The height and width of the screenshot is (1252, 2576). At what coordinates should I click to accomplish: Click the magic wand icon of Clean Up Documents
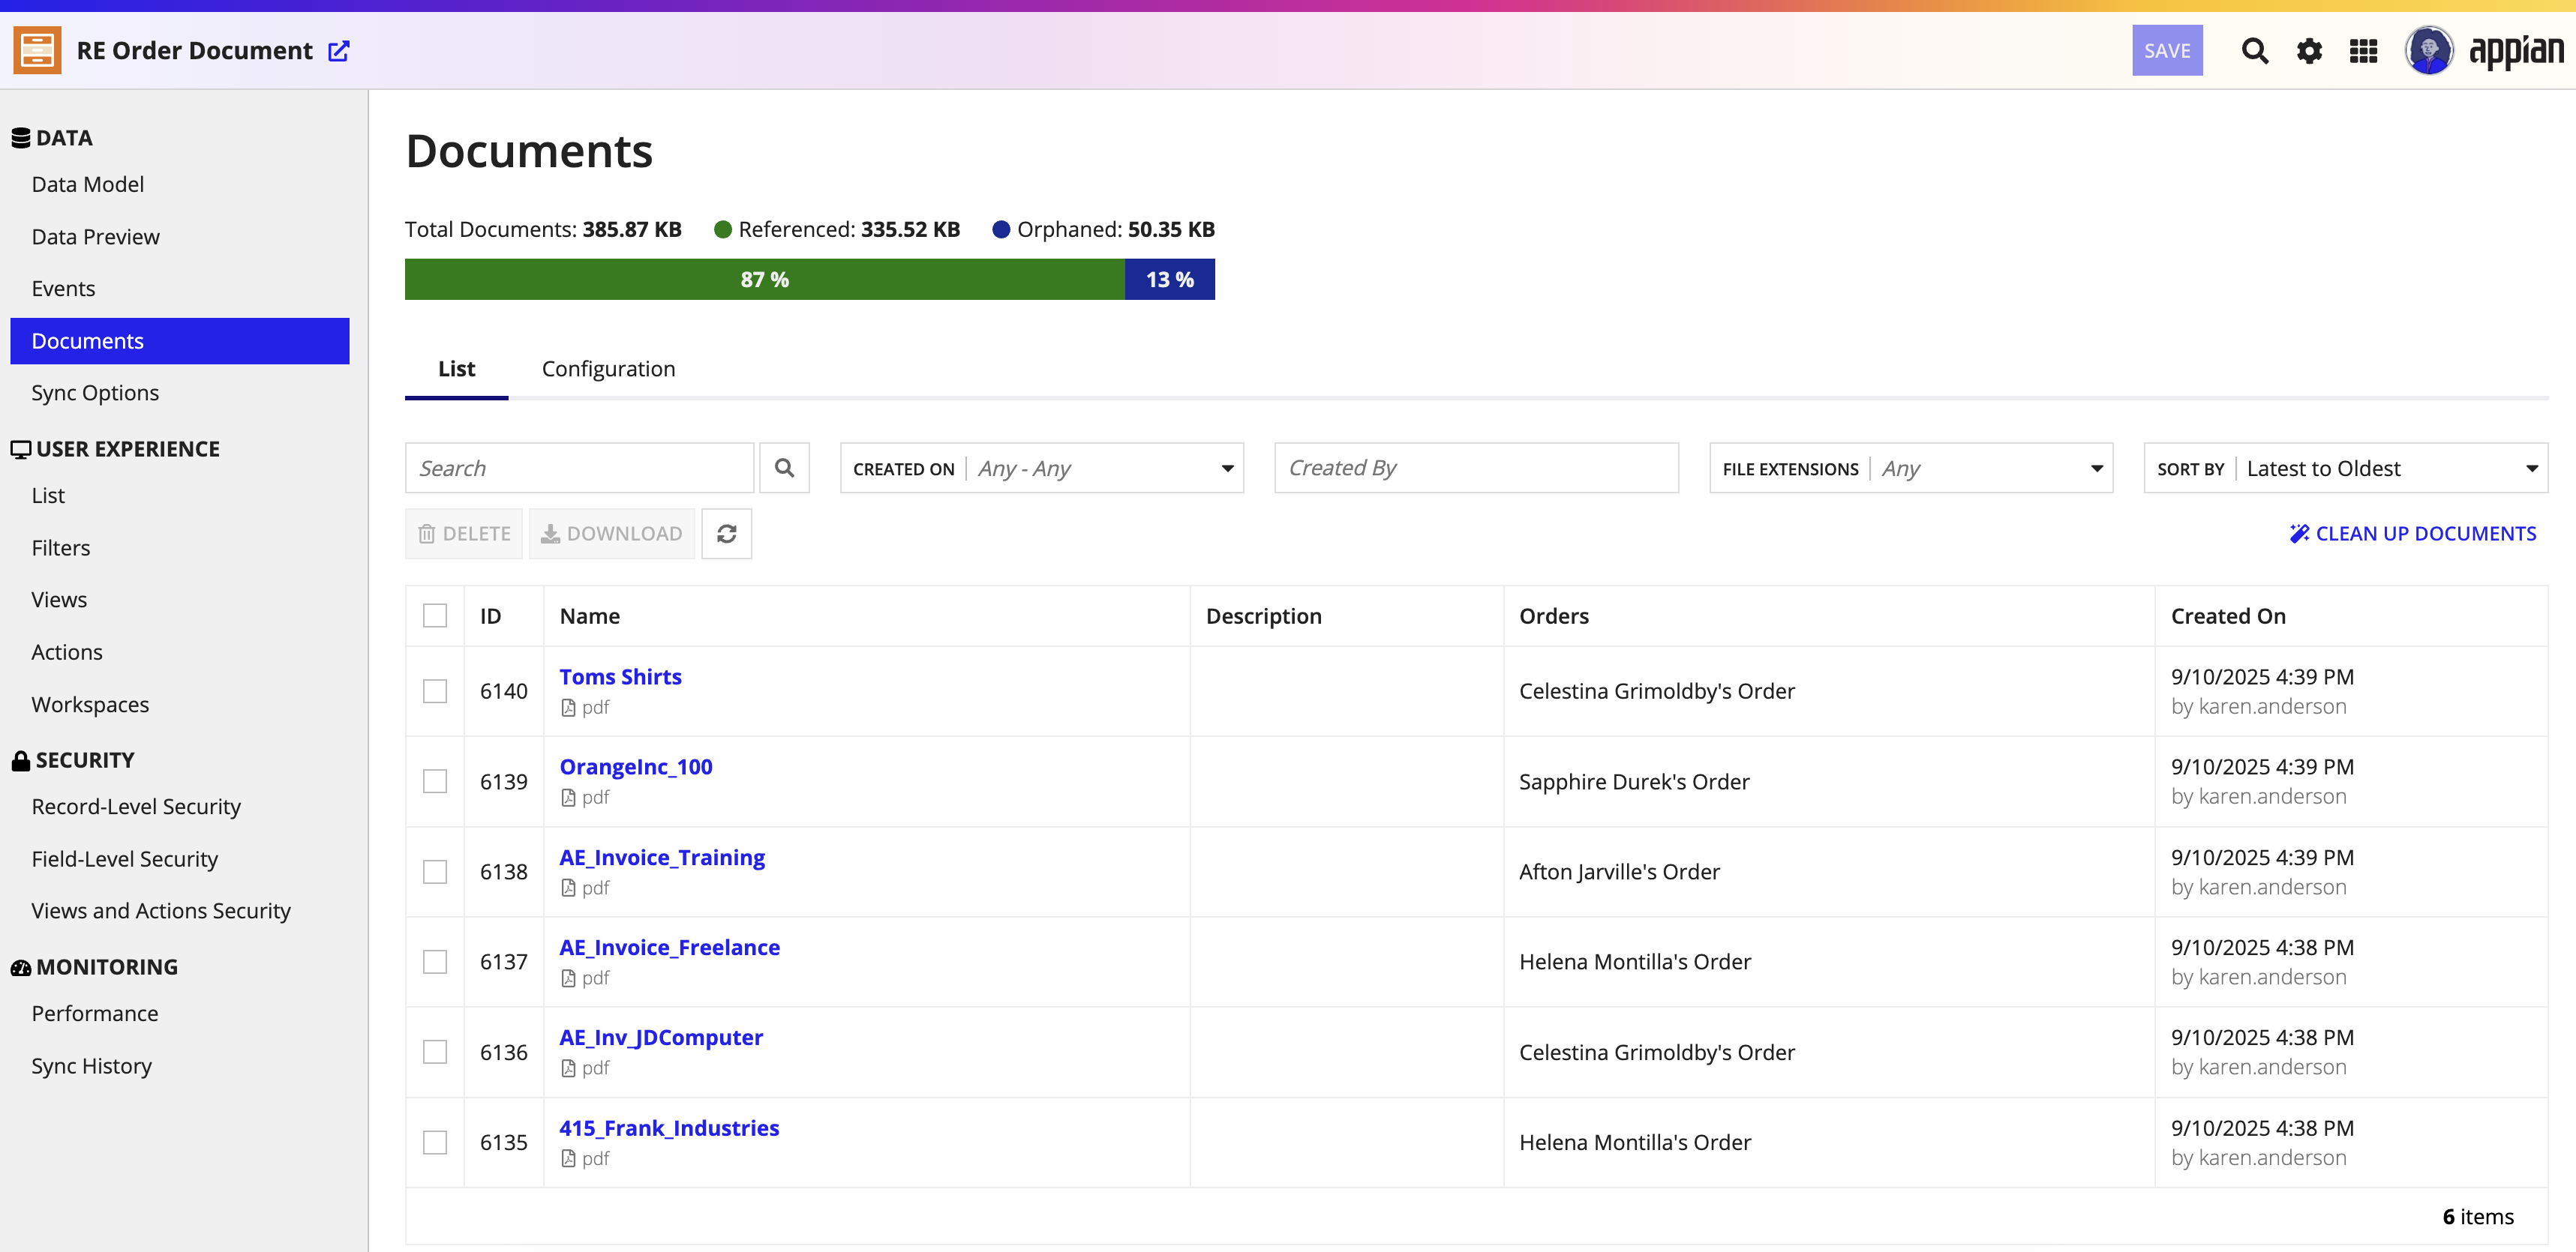[x=2299, y=534]
